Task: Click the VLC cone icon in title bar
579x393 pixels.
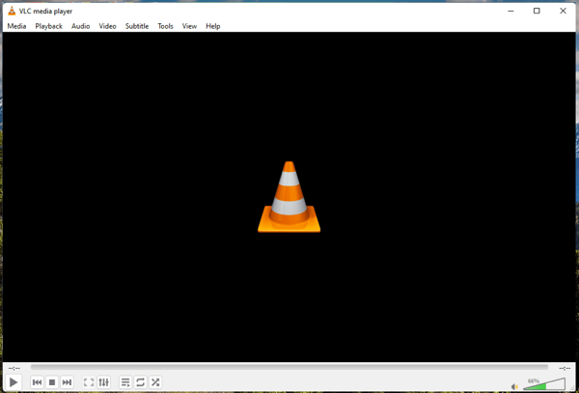Action: (12, 11)
